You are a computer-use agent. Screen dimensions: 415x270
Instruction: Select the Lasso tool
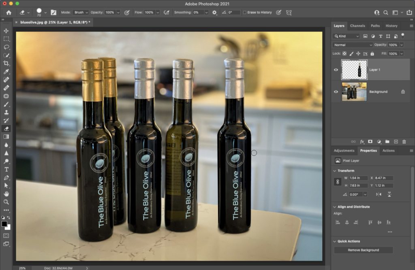6,47
